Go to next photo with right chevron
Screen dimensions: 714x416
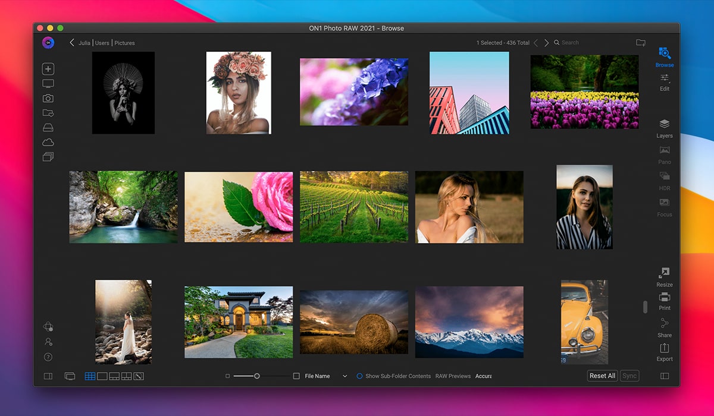pyautogui.click(x=546, y=43)
